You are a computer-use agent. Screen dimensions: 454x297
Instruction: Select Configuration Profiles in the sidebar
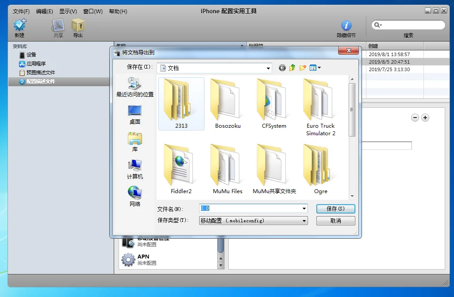point(37,82)
